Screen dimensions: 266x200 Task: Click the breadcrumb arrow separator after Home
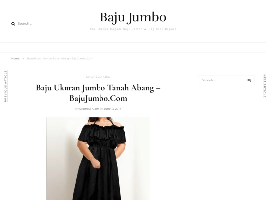pyautogui.click(x=23, y=58)
